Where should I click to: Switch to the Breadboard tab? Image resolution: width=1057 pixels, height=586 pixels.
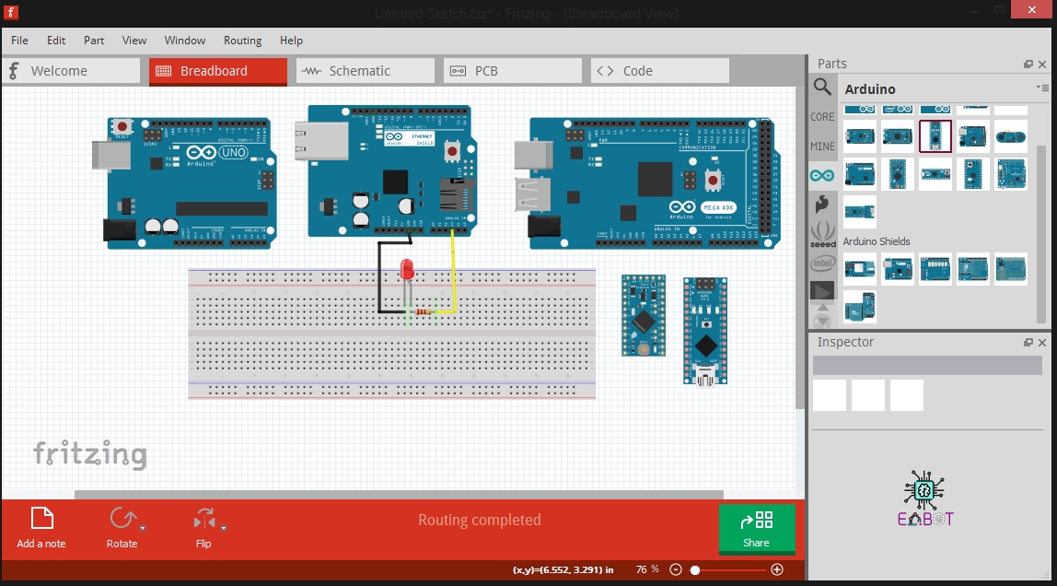coord(217,71)
